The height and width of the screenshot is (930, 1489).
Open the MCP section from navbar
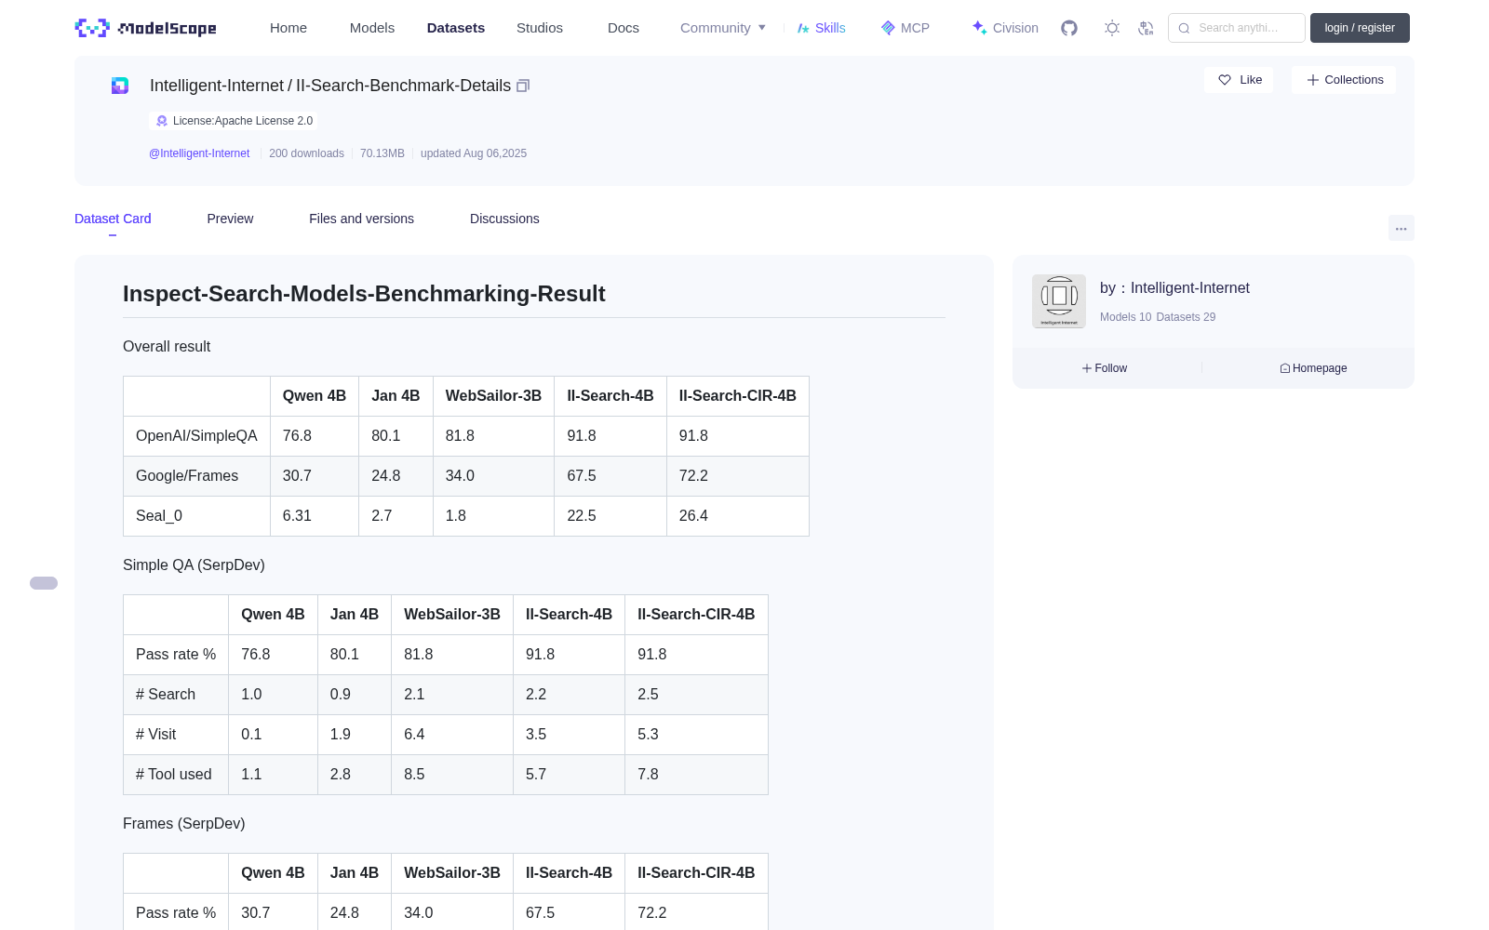[905, 28]
